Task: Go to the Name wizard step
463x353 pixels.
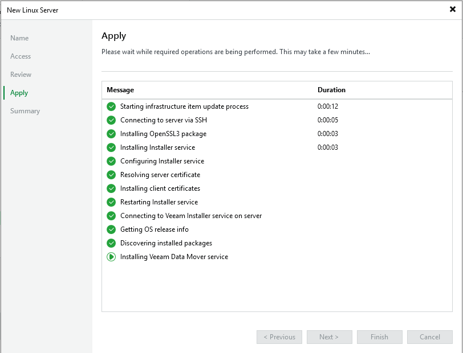Action: click(19, 38)
